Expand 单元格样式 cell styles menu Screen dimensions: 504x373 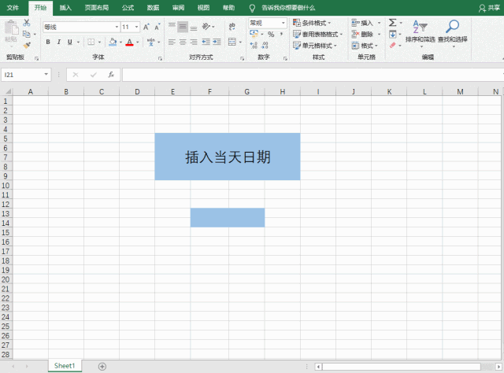pos(315,46)
